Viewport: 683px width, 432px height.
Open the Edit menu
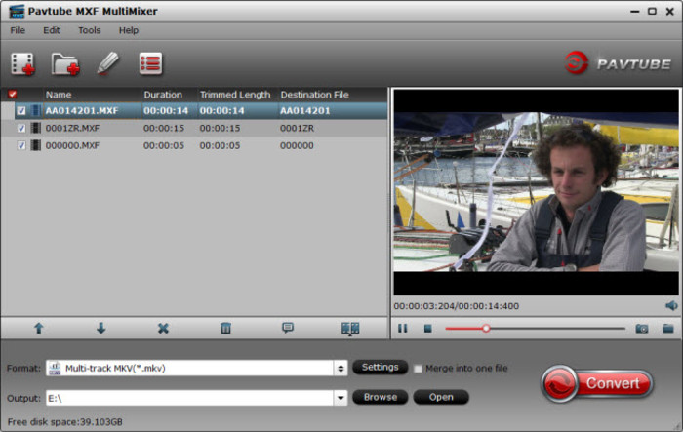pyautogui.click(x=52, y=30)
